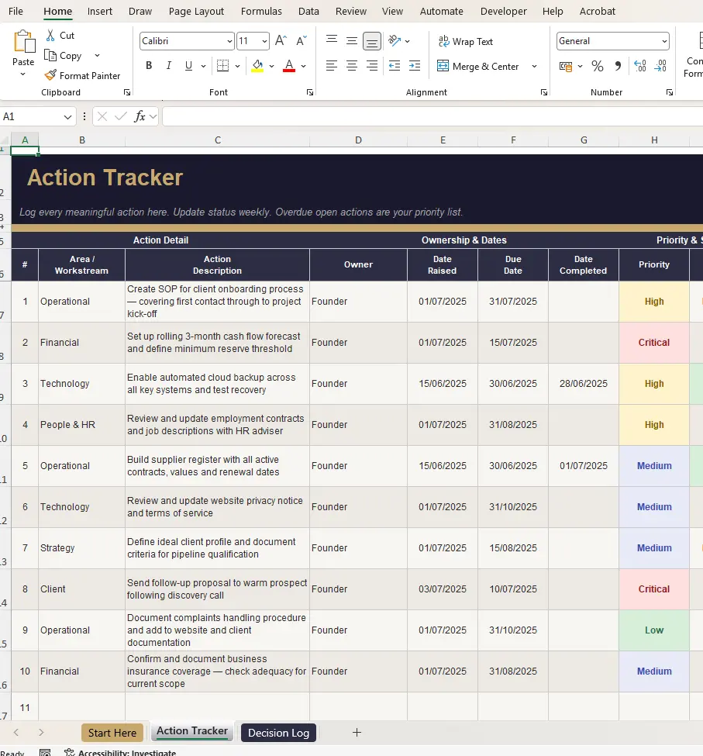Open the General number format dropdown
The height and width of the screenshot is (756, 703).
664,41
